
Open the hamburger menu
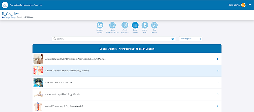pos(250,5)
